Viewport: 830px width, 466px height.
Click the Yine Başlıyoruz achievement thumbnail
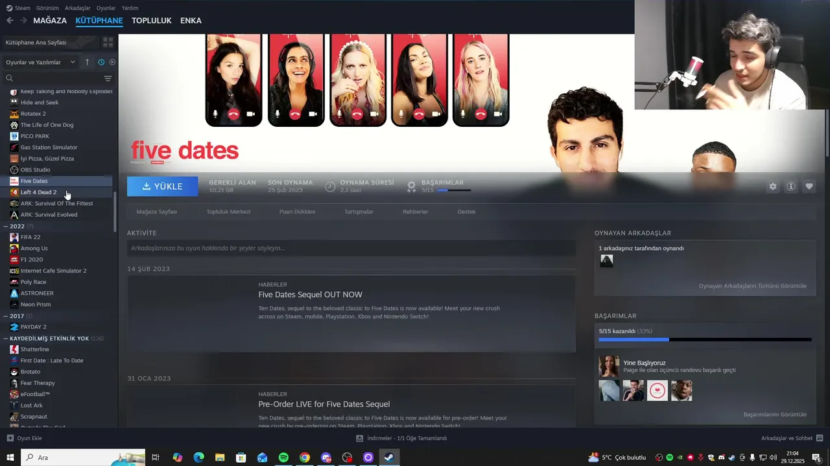coord(609,366)
